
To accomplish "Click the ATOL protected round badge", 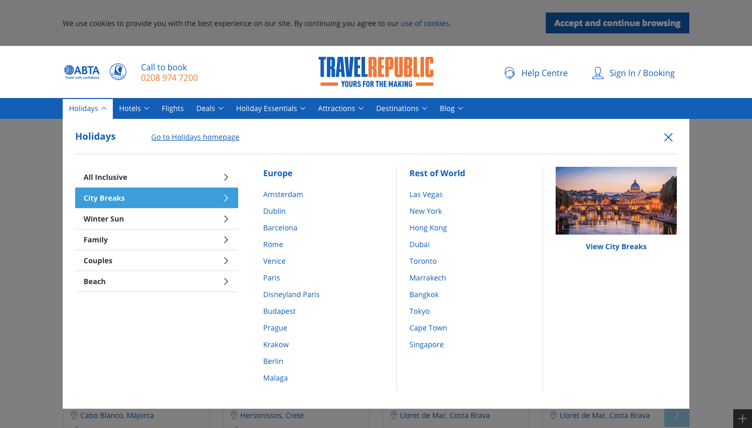I will point(118,72).
